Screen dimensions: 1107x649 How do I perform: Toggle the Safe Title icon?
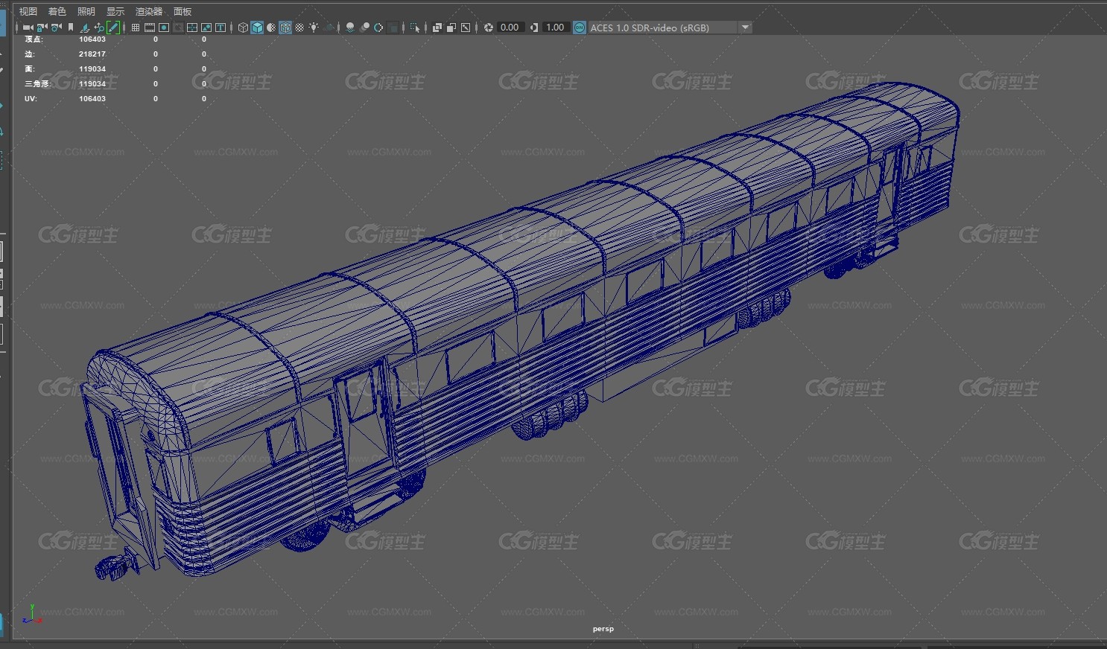click(x=221, y=28)
